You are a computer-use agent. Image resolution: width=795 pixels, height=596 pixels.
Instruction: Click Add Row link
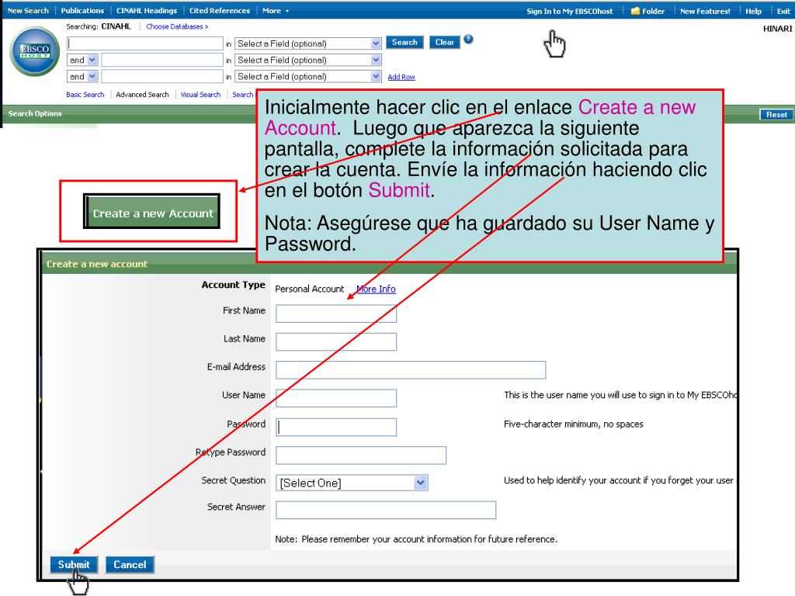pos(401,77)
